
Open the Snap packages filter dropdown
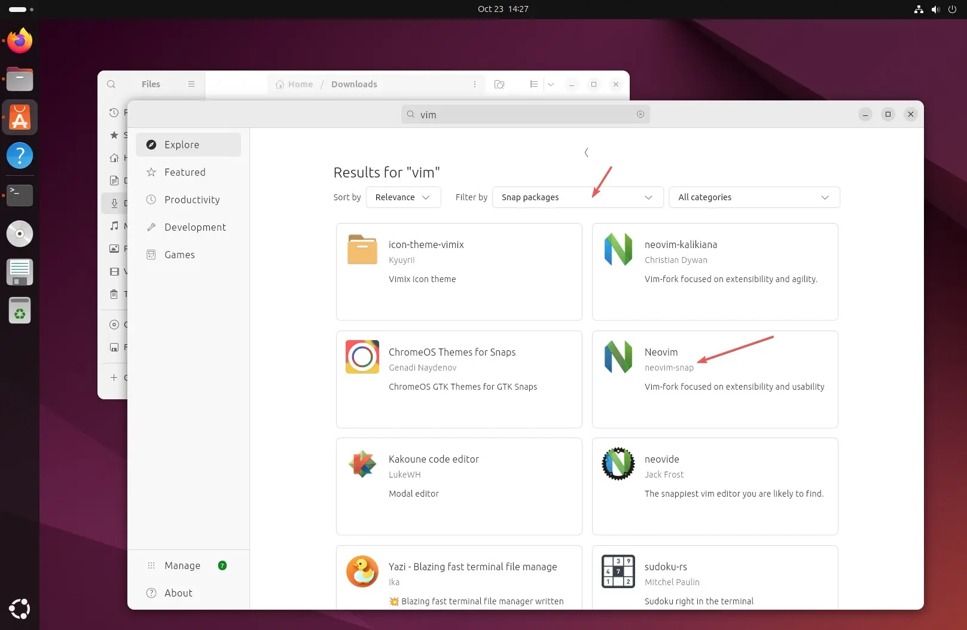tap(578, 197)
